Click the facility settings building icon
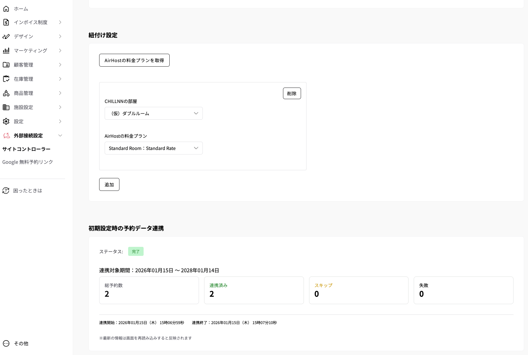528x355 pixels. tap(6, 107)
